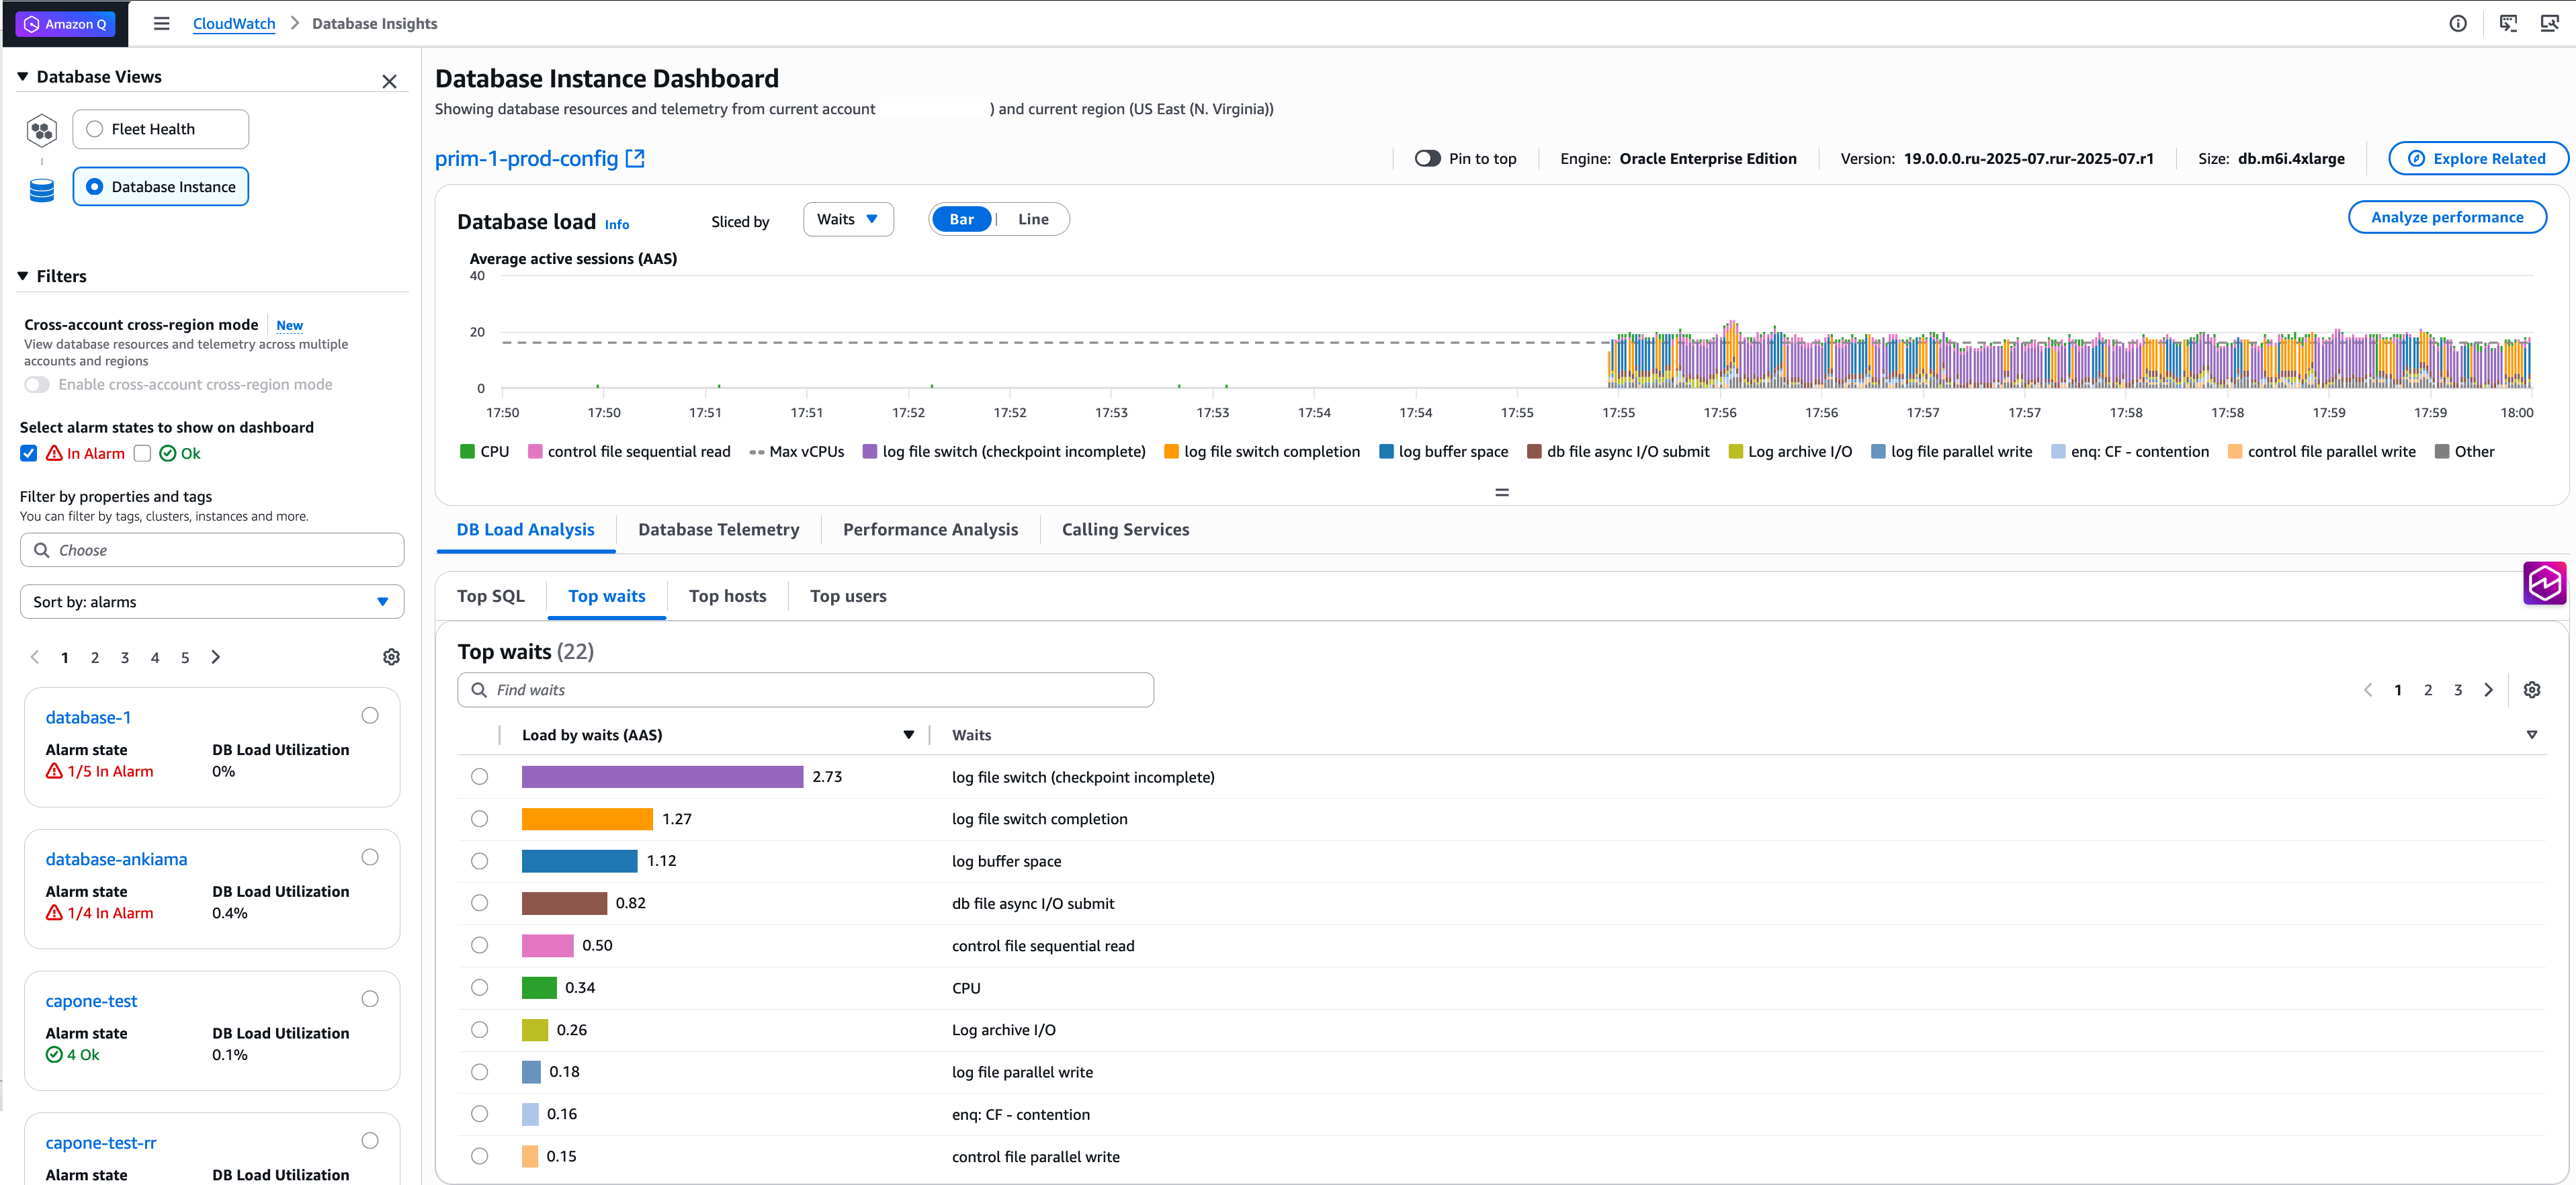Open the database-ankiama link

[x=116, y=859]
